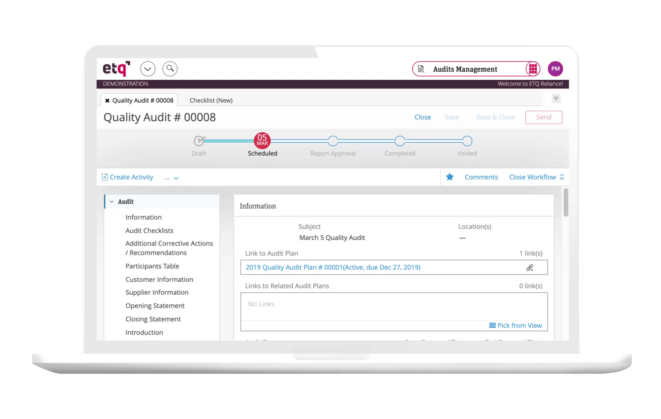The height and width of the screenshot is (419, 661).
Task: Open the circled chevron menu near logo
Action: tap(148, 69)
